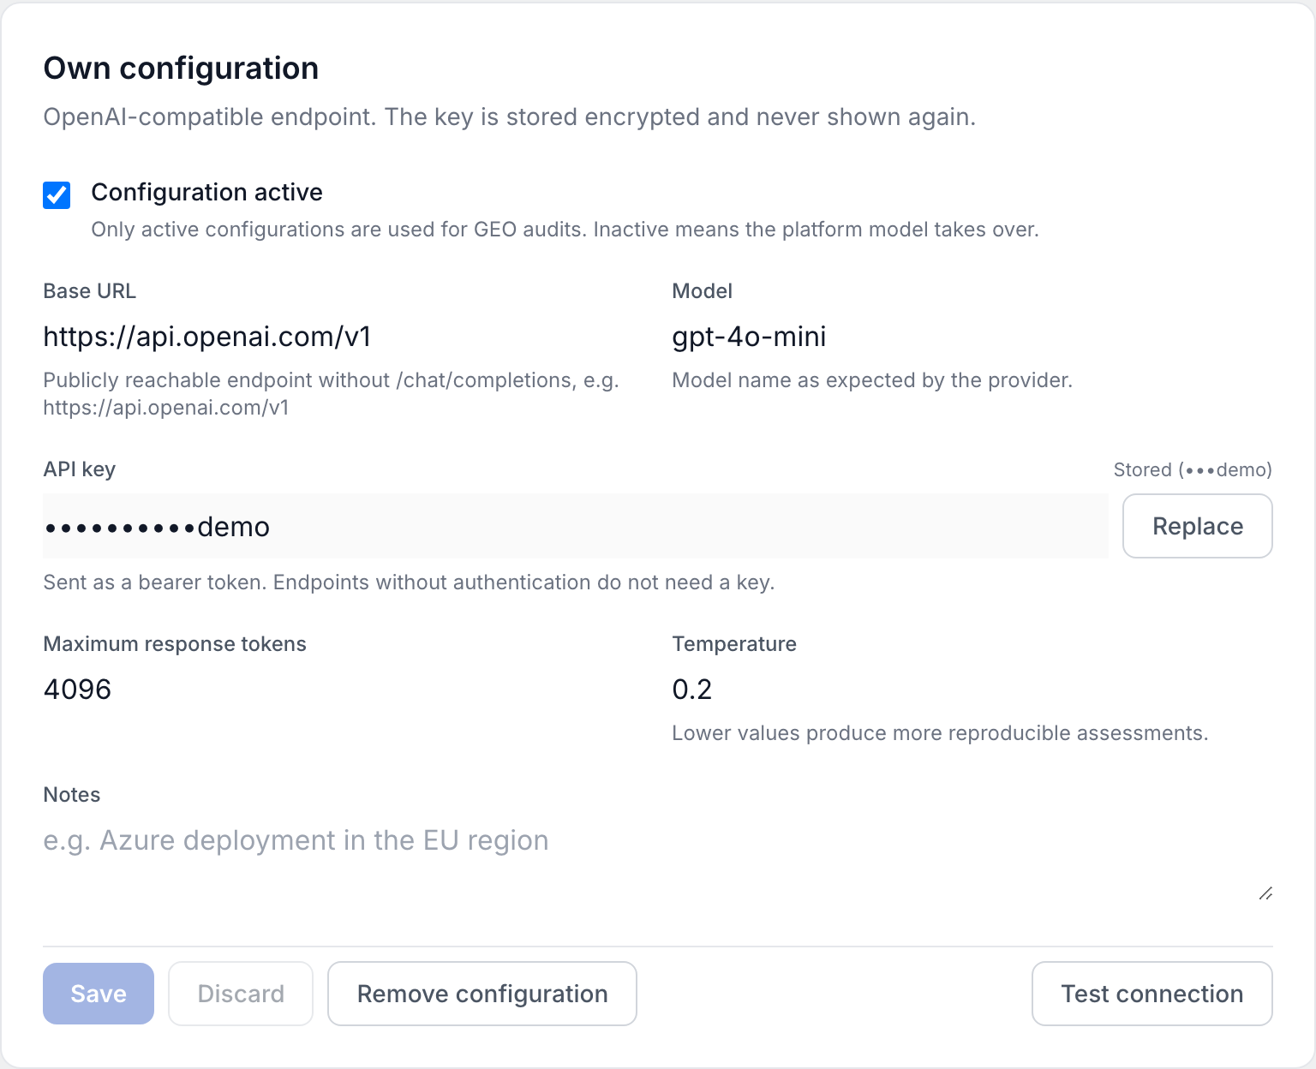
Task: Click the Stored (•••demo) status text
Action: tap(1193, 469)
